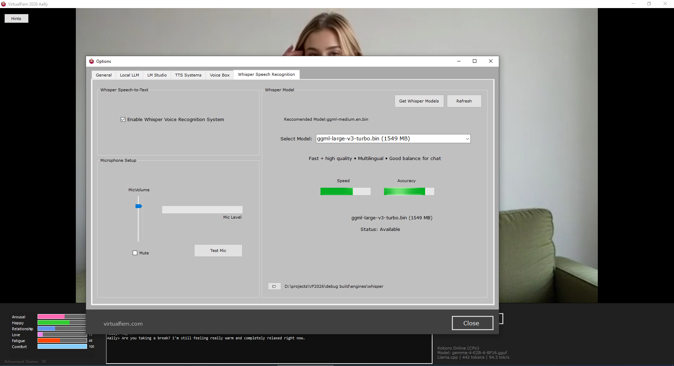This screenshot has height=366, width=674.
Task: Click the Status: Available text
Action: (x=380, y=229)
